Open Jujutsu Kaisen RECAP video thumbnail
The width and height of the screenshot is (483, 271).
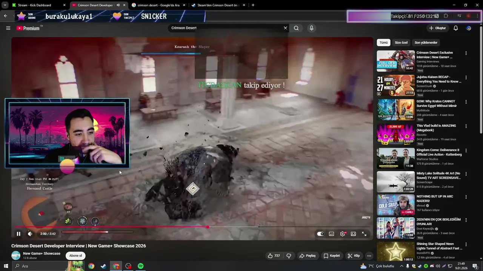tap(395, 85)
